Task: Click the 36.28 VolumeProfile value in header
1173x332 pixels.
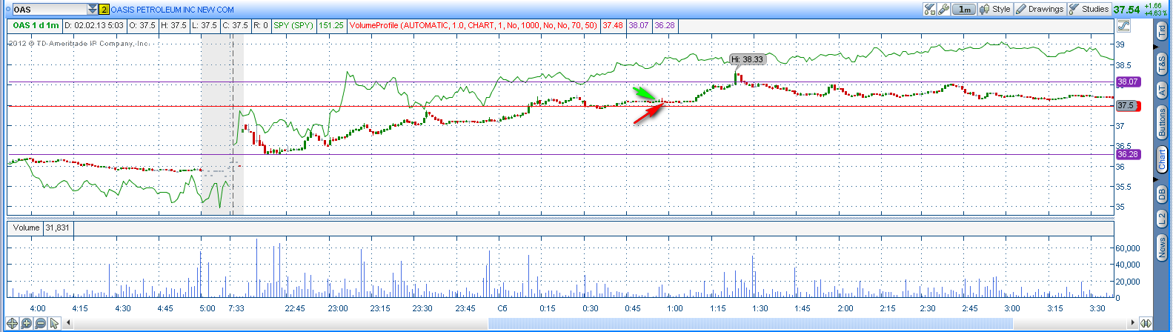Action: (x=665, y=25)
